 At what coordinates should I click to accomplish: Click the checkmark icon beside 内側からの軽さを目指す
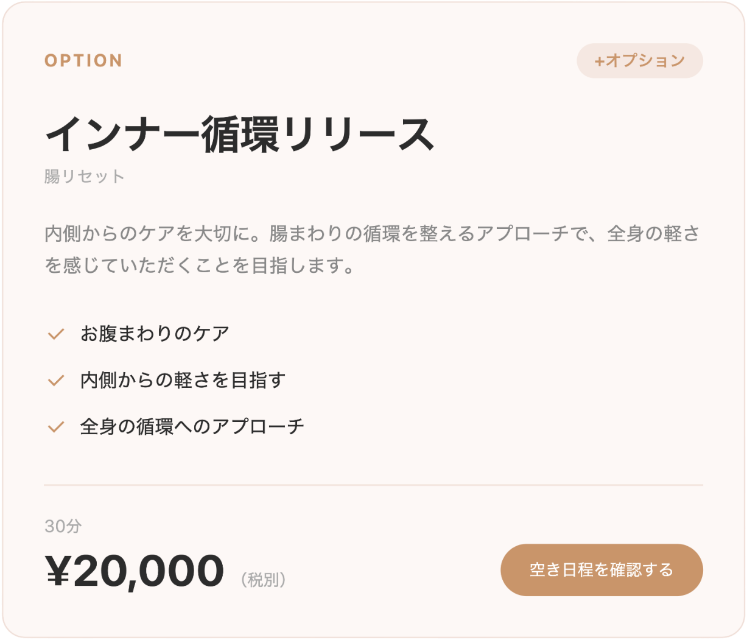click(56, 381)
